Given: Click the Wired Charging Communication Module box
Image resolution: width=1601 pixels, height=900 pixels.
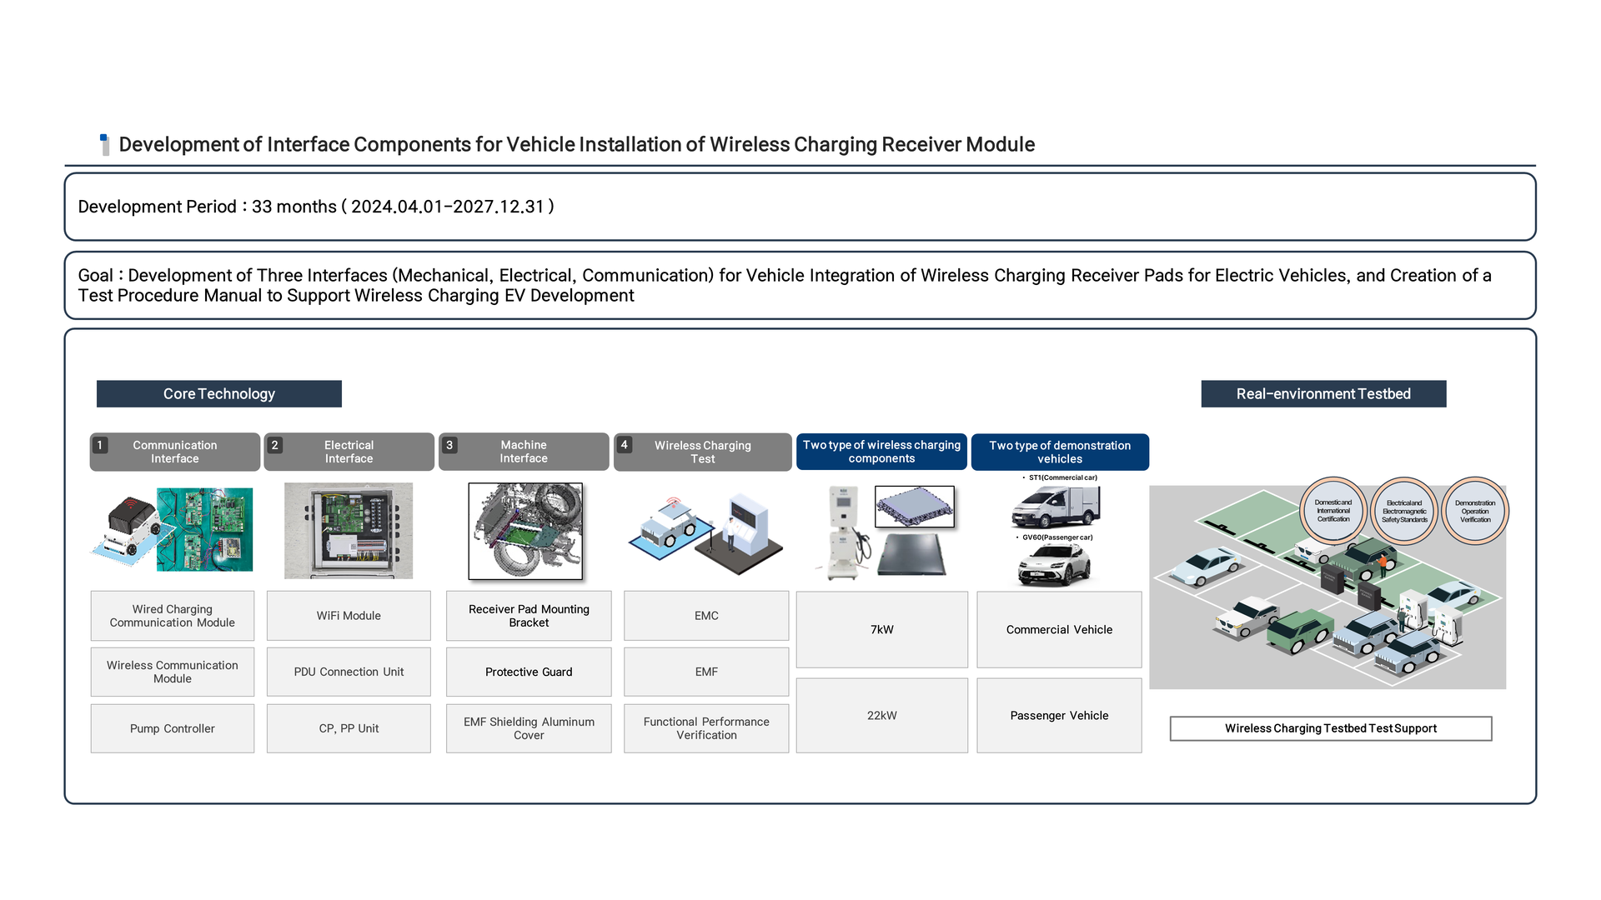Looking at the screenshot, I should pyautogui.click(x=173, y=616).
